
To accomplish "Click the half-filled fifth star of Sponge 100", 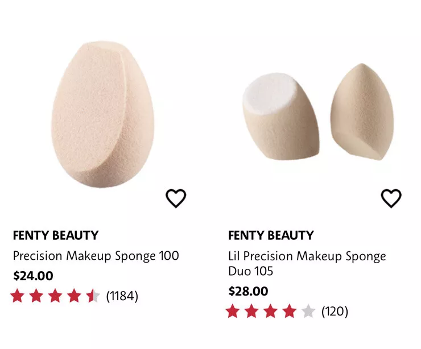I will point(93,296).
